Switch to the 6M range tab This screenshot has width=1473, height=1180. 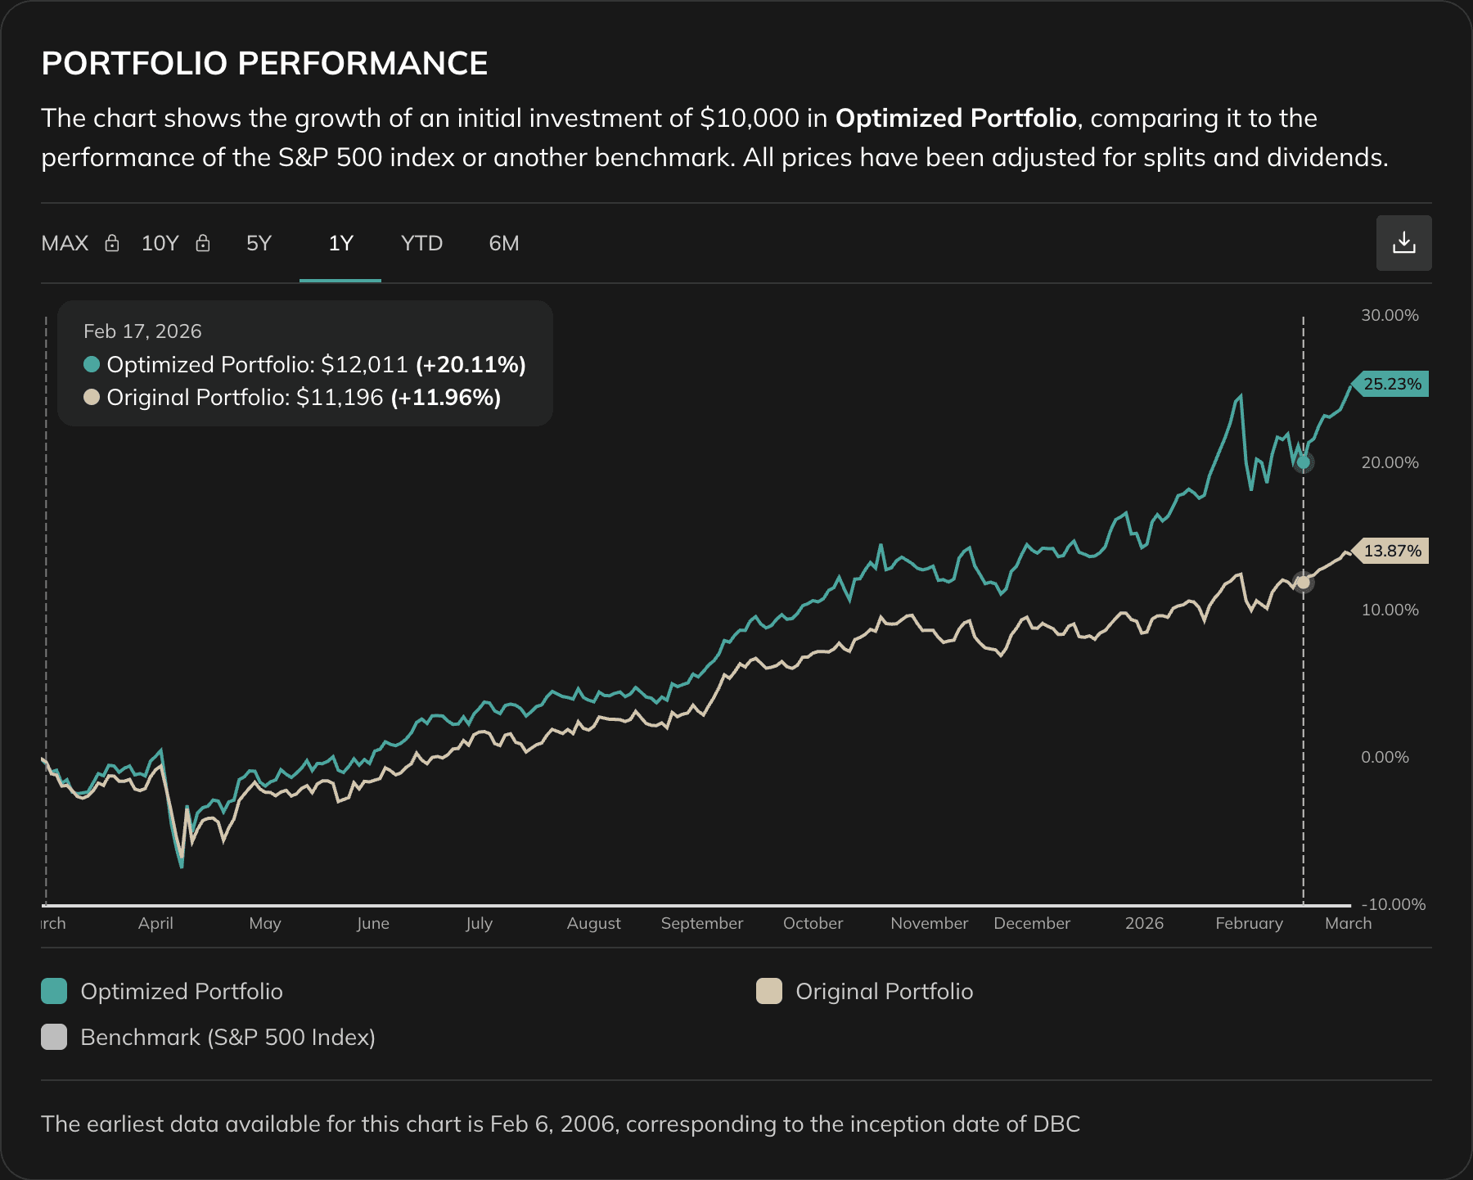tap(504, 243)
